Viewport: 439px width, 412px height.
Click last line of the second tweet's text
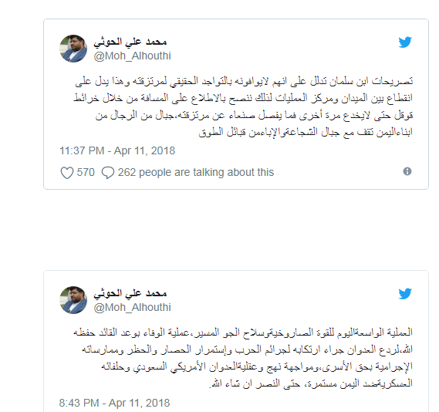[x=311, y=383]
